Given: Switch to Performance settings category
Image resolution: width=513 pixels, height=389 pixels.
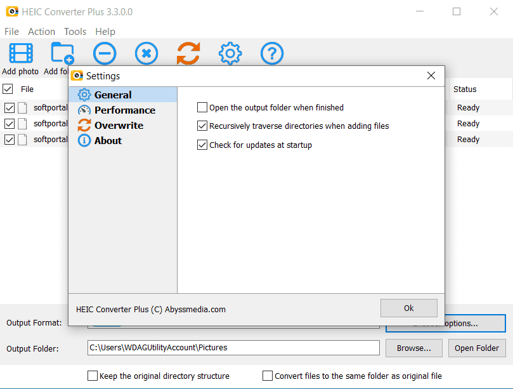Looking at the screenshot, I should [x=123, y=110].
